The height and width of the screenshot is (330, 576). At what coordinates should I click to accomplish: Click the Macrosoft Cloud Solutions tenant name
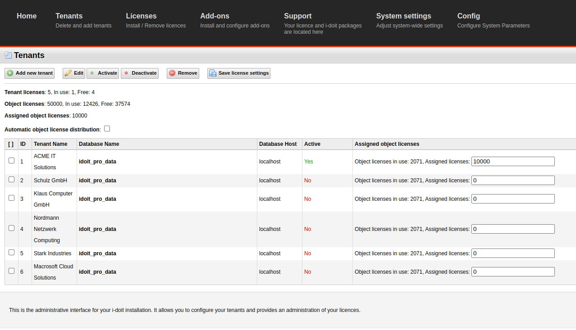53,272
